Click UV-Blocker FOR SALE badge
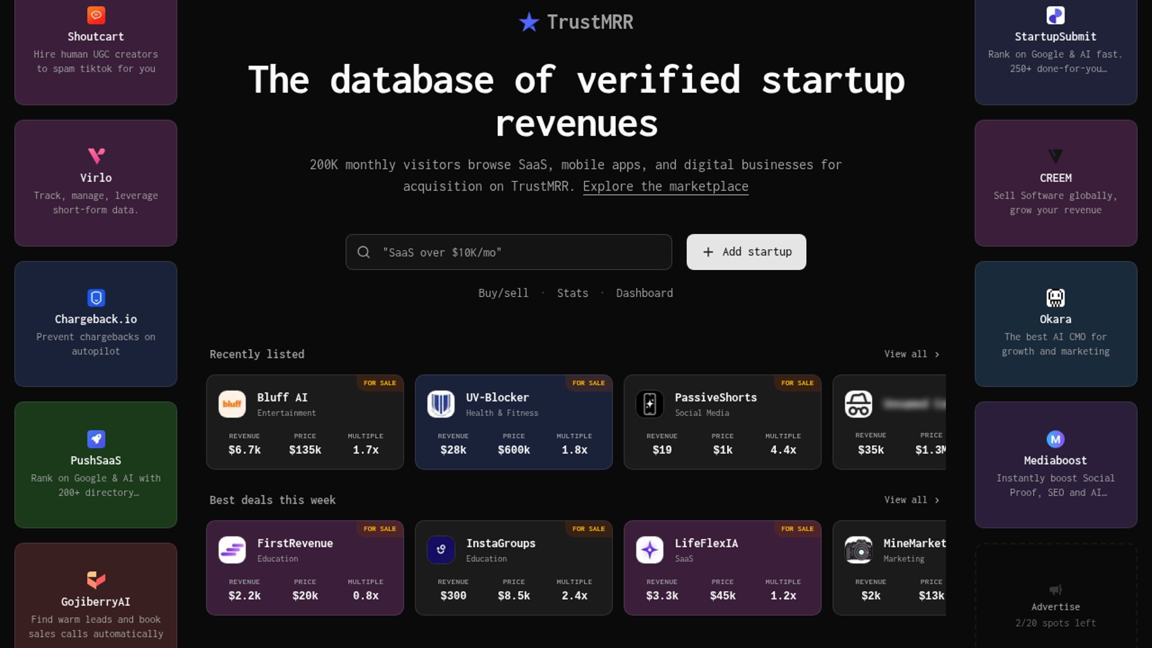This screenshot has width=1152, height=648. (x=589, y=383)
